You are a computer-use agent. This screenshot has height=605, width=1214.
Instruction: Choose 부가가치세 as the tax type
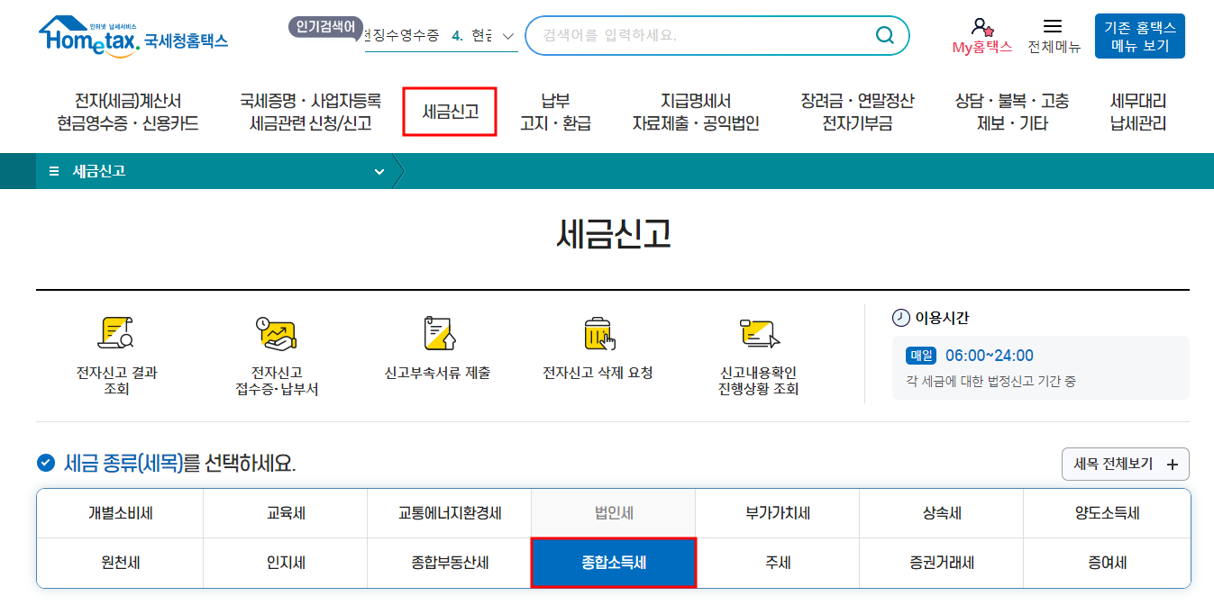click(777, 512)
